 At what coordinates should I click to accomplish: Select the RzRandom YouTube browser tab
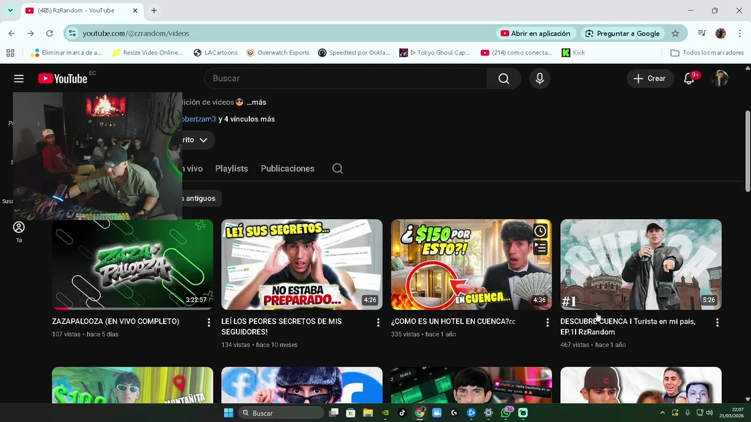82,11
